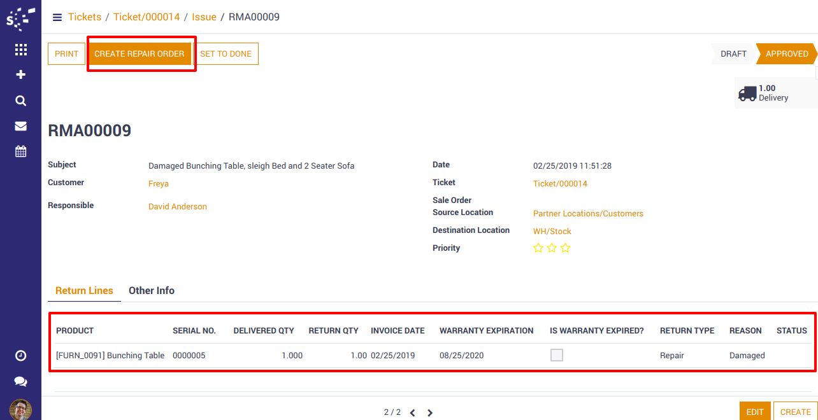This screenshot has height=420, width=818.
Task: Click the user avatar thumbnail
Action: click(20, 409)
